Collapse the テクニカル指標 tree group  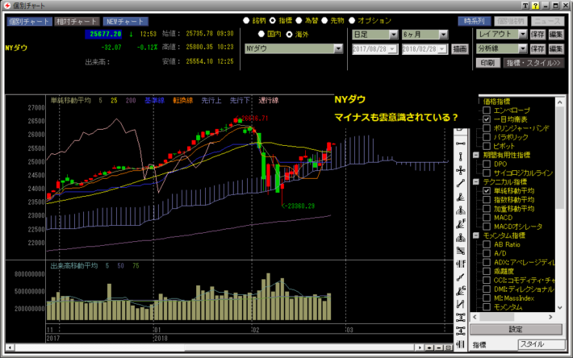tap(476, 181)
